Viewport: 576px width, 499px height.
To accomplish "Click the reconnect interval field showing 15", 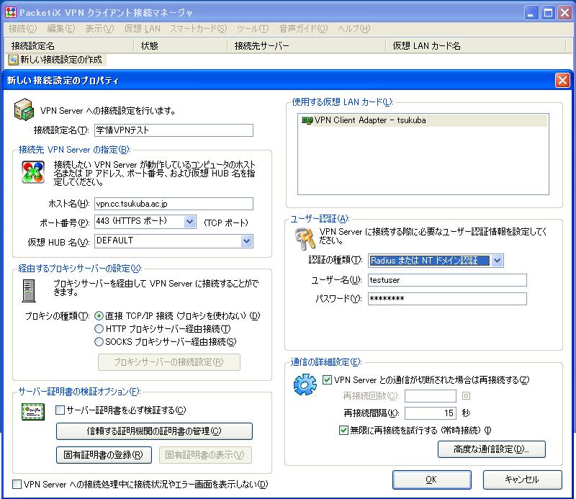I will pyautogui.click(x=431, y=413).
